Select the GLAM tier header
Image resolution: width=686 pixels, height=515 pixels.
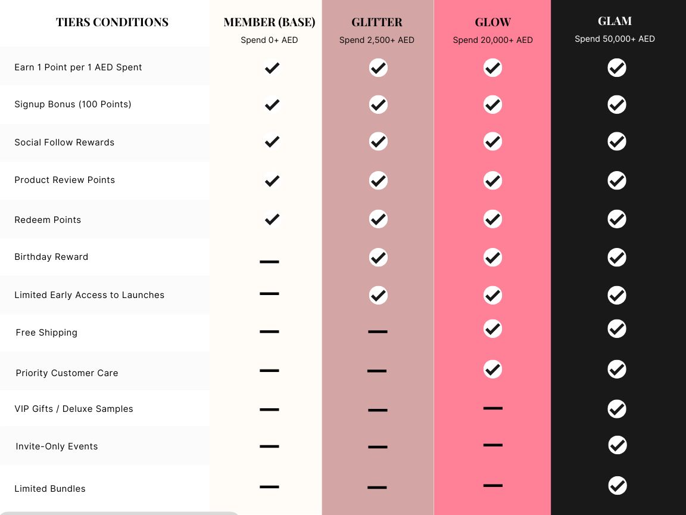point(615,21)
